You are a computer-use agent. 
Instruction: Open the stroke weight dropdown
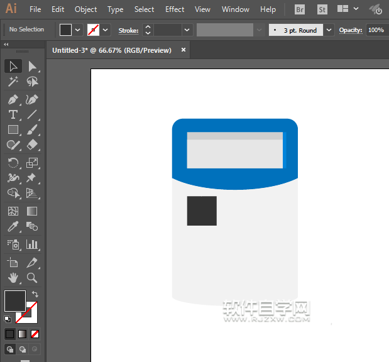[187, 30]
